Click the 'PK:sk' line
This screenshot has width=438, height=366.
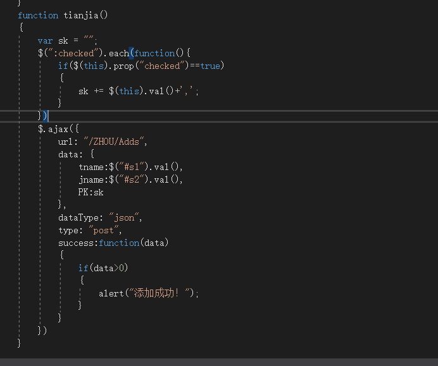[x=91, y=192]
